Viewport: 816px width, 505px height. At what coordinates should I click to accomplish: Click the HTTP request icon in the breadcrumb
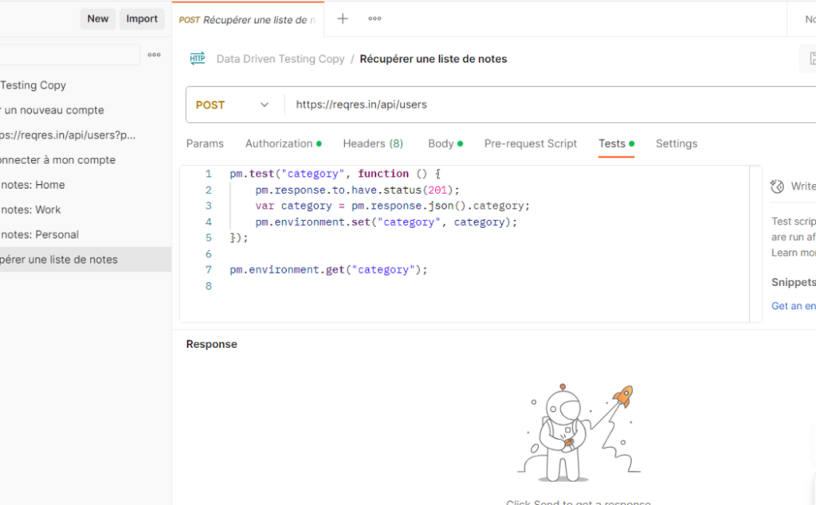pyautogui.click(x=197, y=58)
